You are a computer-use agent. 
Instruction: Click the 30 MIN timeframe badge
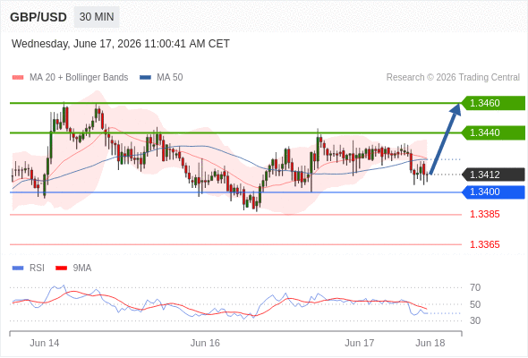[x=97, y=17]
